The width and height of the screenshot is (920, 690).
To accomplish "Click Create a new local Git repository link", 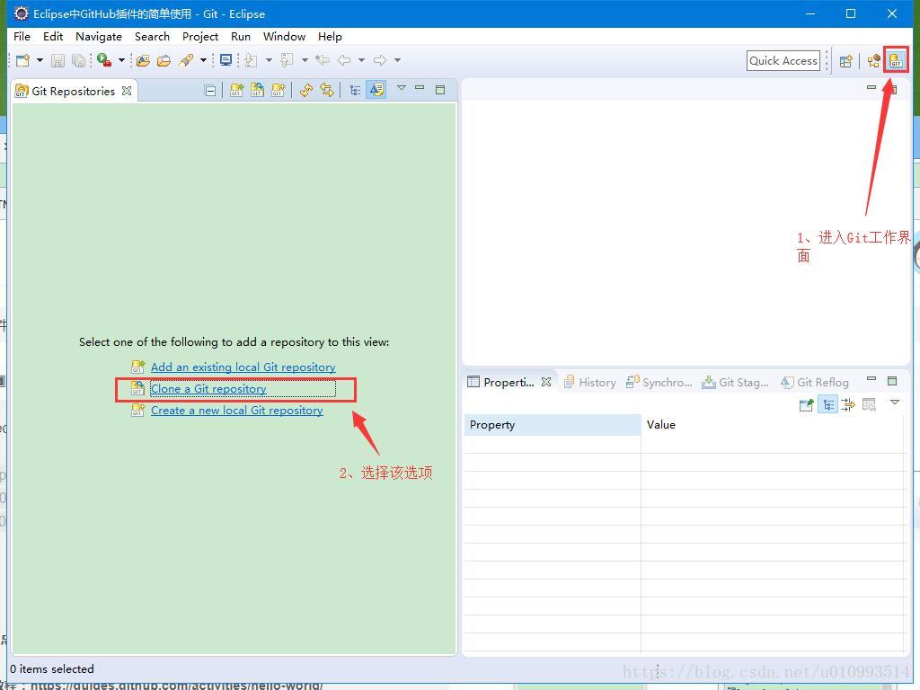I will click(x=237, y=410).
